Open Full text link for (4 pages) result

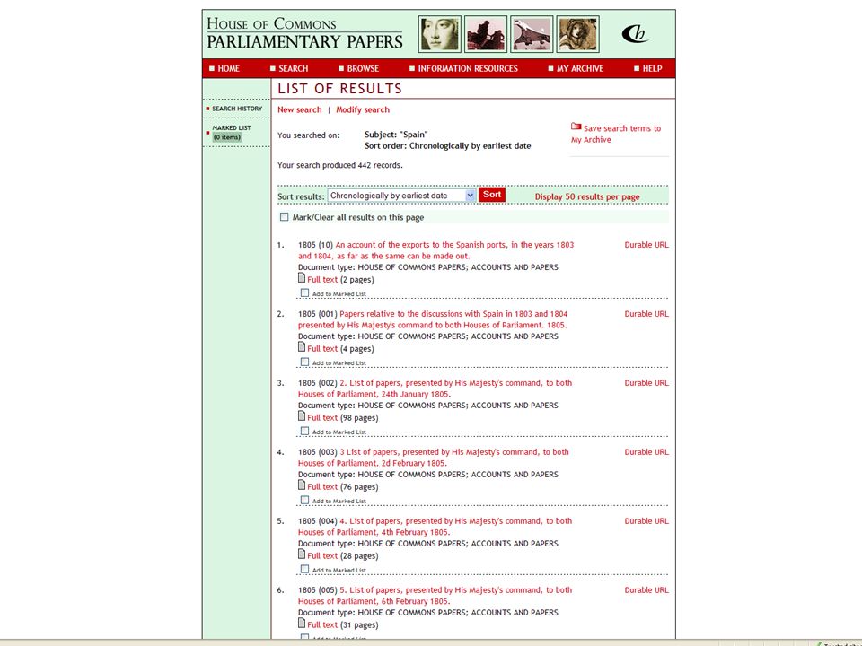point(322,349)
